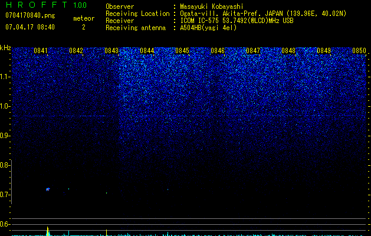Click the 0845 time marker
The image size is (371, 236).
tap(182, 51)
